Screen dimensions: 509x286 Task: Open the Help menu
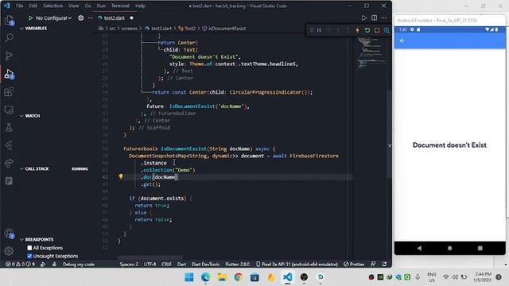pyautogui.click(x=140, y=6)
